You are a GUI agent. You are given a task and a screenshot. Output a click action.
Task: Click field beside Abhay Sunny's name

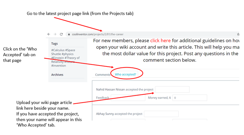click(x=161, y=114)
